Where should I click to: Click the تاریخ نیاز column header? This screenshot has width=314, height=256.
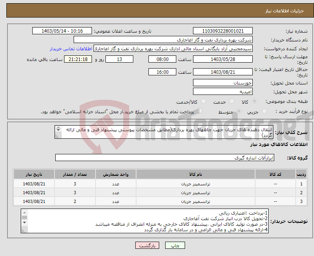tap(34, 174)
